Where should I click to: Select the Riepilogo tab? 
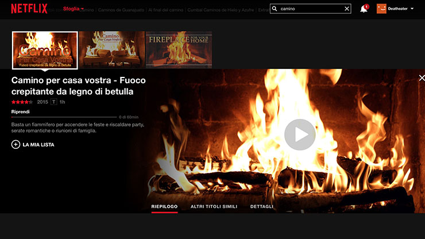pos(164,206)
